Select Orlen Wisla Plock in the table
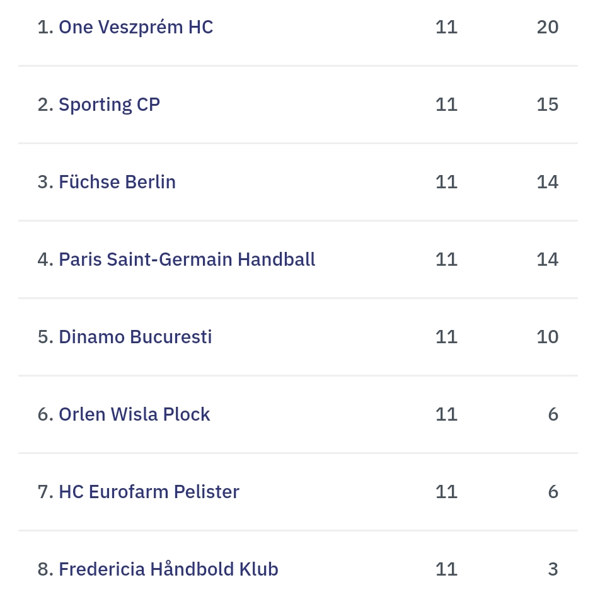 point(134,414)
